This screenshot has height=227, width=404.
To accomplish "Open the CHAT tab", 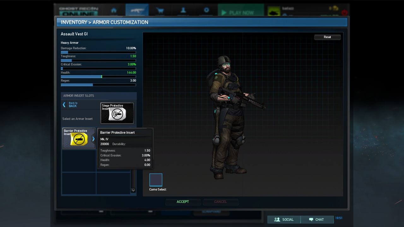I will point(316,219).
